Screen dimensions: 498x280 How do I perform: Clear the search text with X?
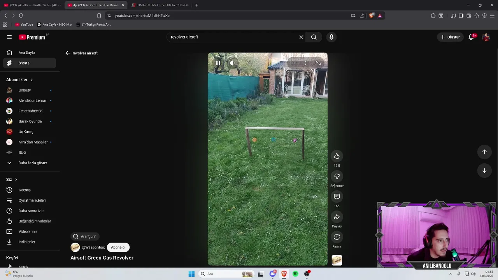coord(301,37)
